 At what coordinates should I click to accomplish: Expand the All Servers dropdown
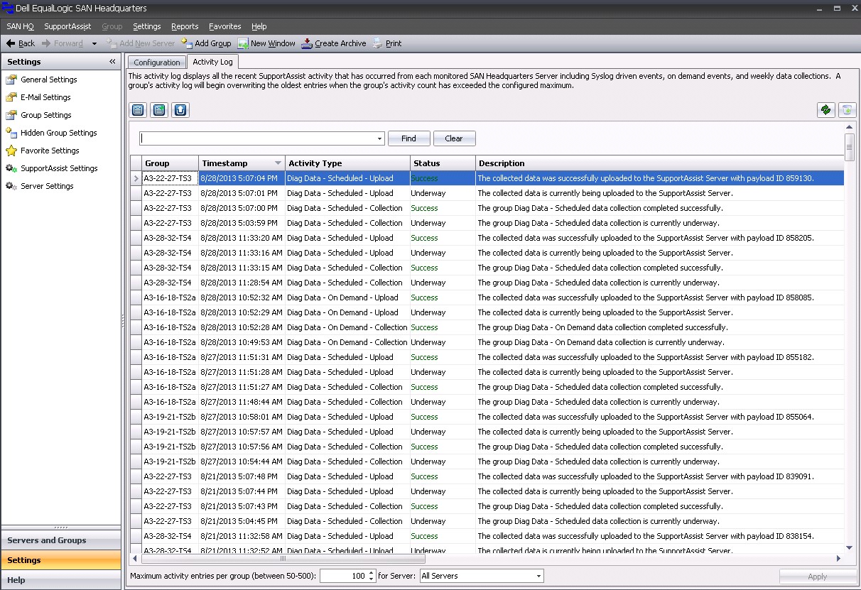tap(538, 576)
